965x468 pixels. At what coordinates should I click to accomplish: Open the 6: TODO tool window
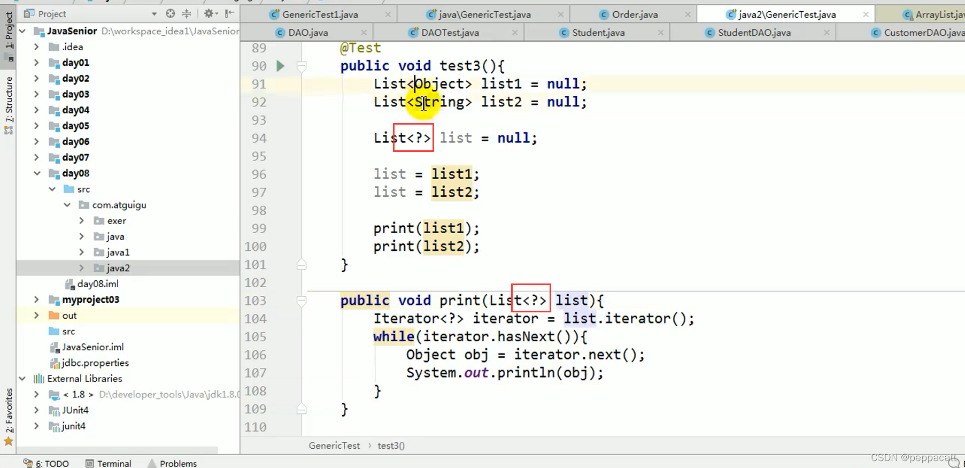(x=47, y=463)
